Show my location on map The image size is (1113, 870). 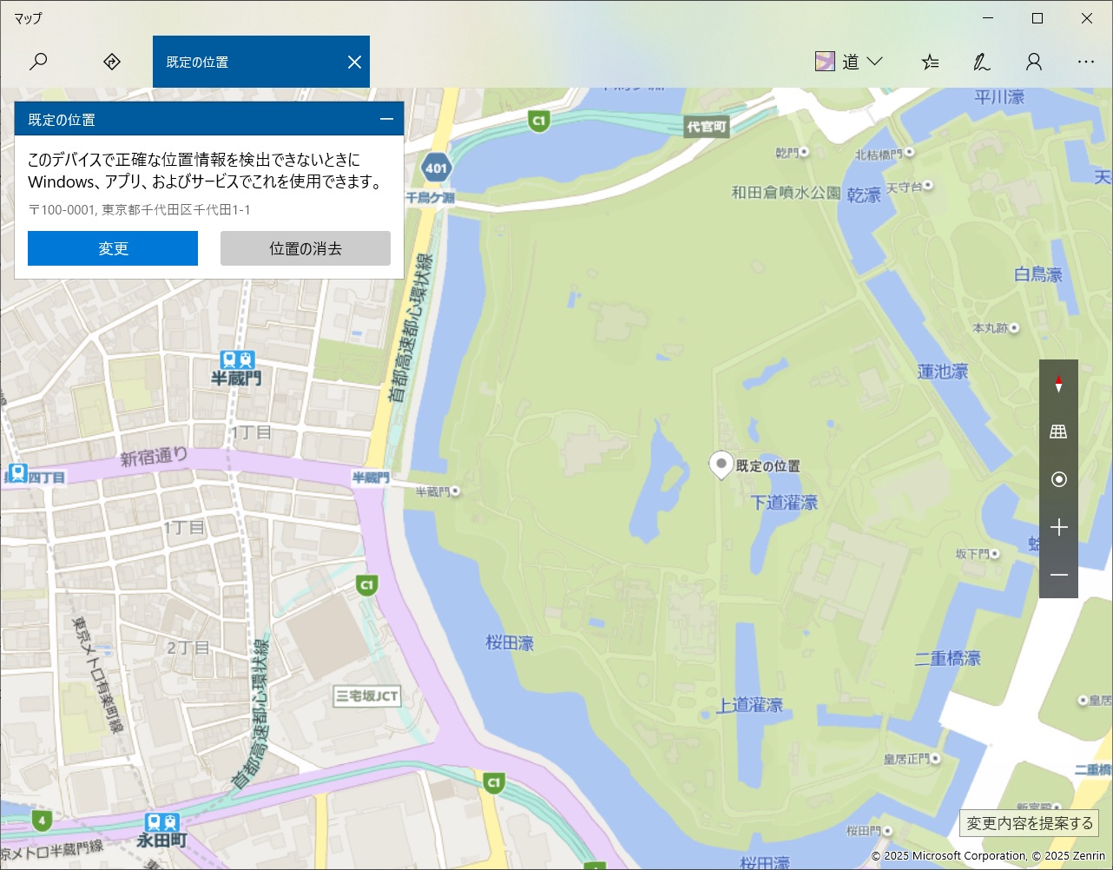[x=1058, y=479]
